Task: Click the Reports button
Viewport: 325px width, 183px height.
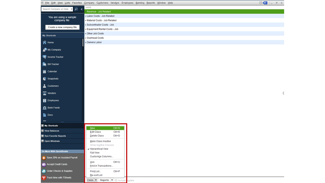Action: pos(104,180)
